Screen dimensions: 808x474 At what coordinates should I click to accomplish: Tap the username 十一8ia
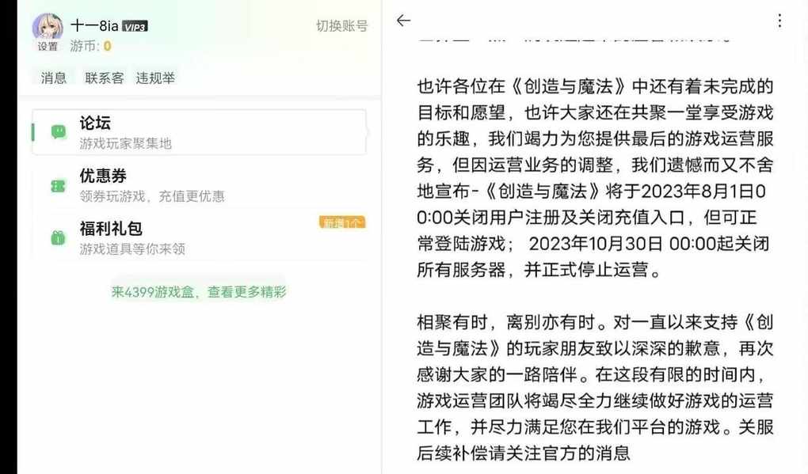click(x=94, y=26)
